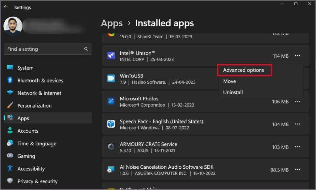Click the 88.5 MB size value
316x190 pixels.
279,170
